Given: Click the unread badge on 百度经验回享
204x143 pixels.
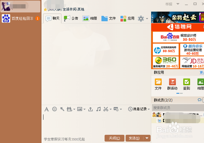Looking at the screenshot, I should (x=38, y=18).
